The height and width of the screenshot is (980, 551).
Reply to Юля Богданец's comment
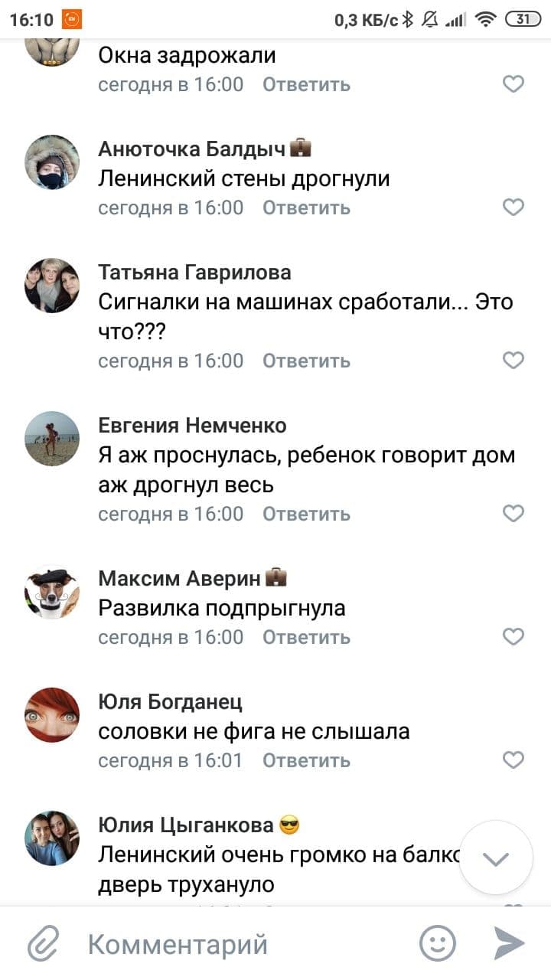tap(306, 760)
